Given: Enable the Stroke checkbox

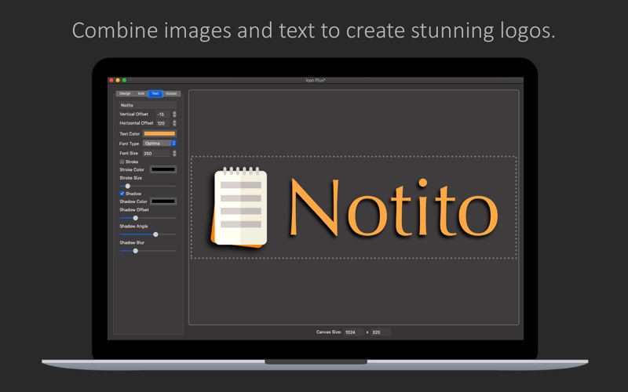Looking at the screenshot, I should (122, 162).
